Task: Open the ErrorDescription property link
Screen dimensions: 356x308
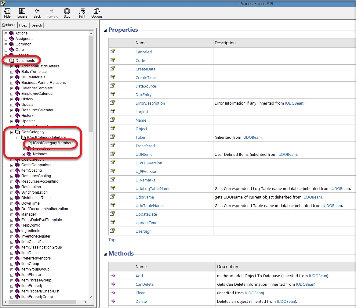Action: [x=150, y=103]
